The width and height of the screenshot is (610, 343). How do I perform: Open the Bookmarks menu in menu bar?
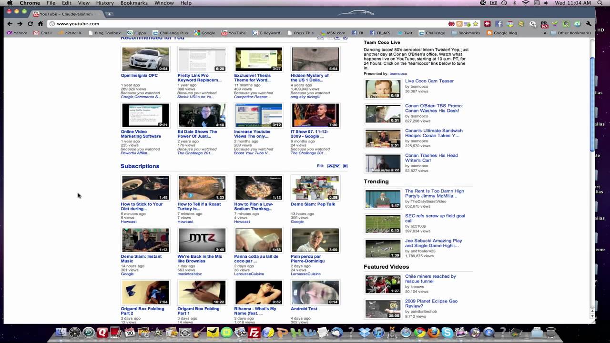[134, 3]
